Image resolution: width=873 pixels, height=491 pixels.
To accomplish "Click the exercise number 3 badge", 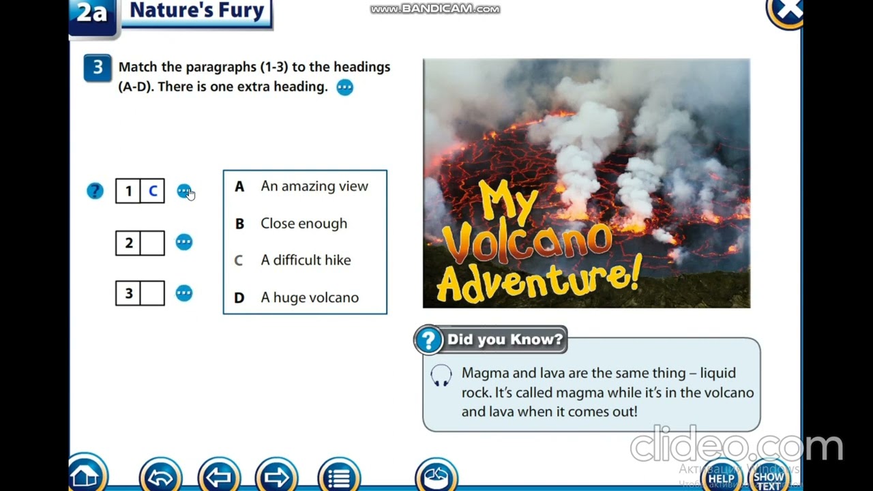I will pos(98,68).
